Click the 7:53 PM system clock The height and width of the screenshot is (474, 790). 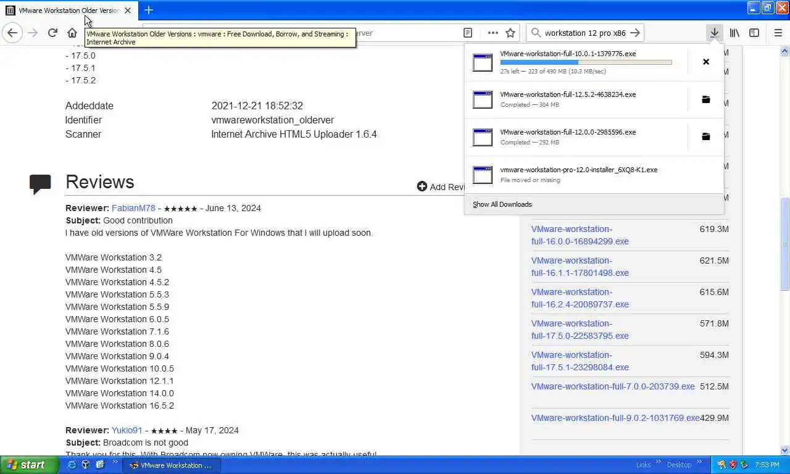(767, 465)
